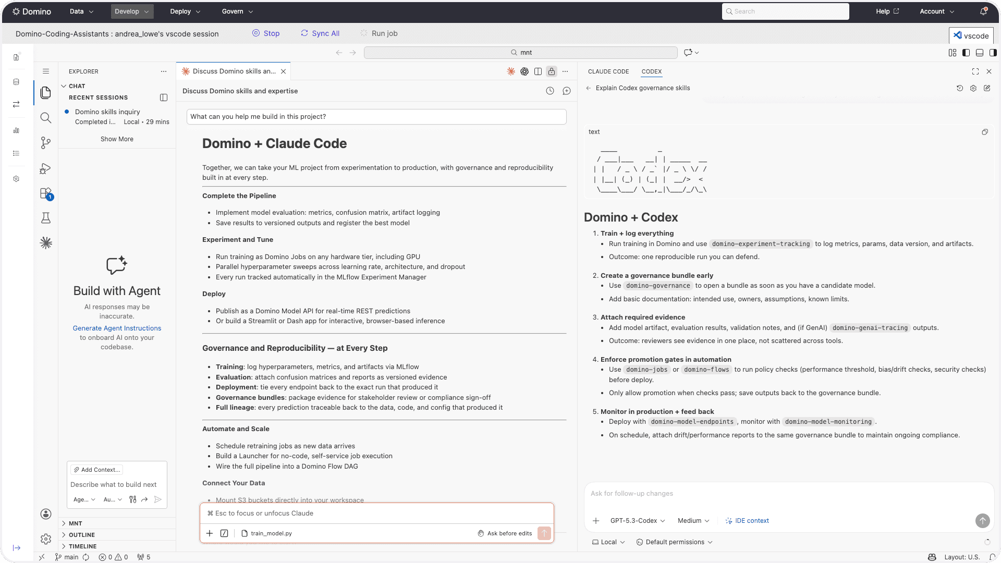
Task: Open the Source Control view
Action: [x=46, y=143]
